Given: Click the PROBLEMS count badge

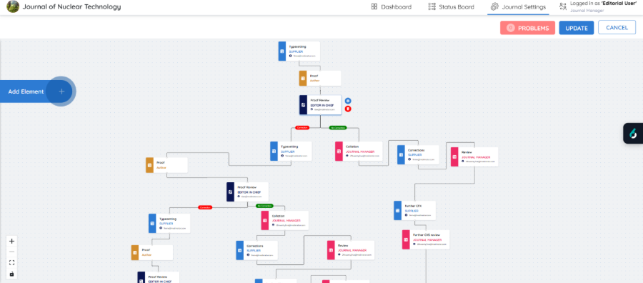Looking at the screenshot, I should (x=511, y=28).
